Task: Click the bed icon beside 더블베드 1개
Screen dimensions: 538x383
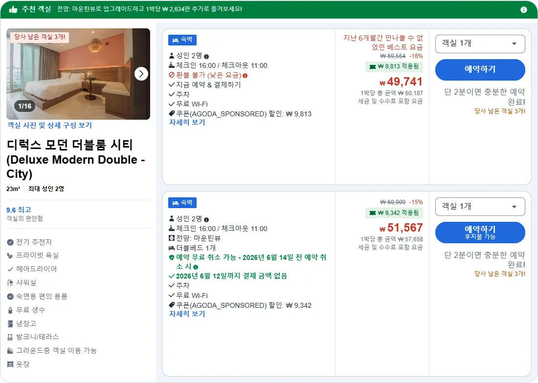Action: point(172,248)
